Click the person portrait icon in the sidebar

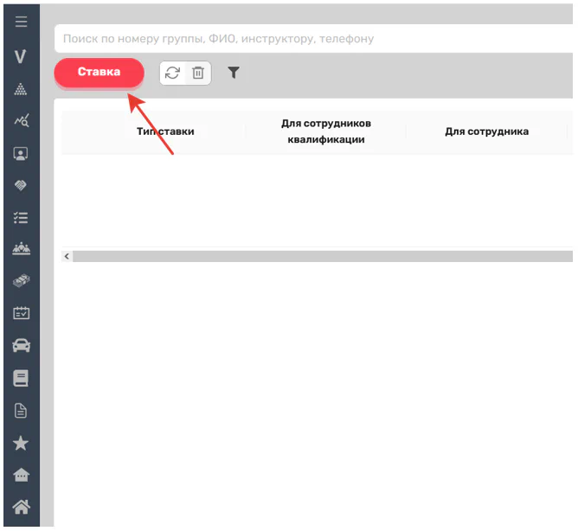[21, 154]
